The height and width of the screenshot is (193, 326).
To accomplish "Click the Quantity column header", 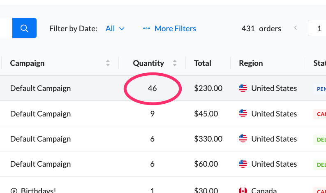I will click(148, 63).
